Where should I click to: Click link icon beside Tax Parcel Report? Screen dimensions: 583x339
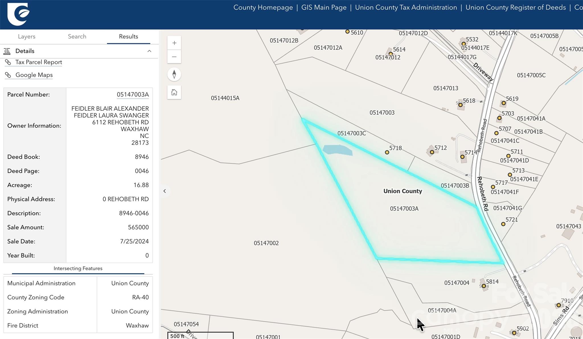(8, 62)
